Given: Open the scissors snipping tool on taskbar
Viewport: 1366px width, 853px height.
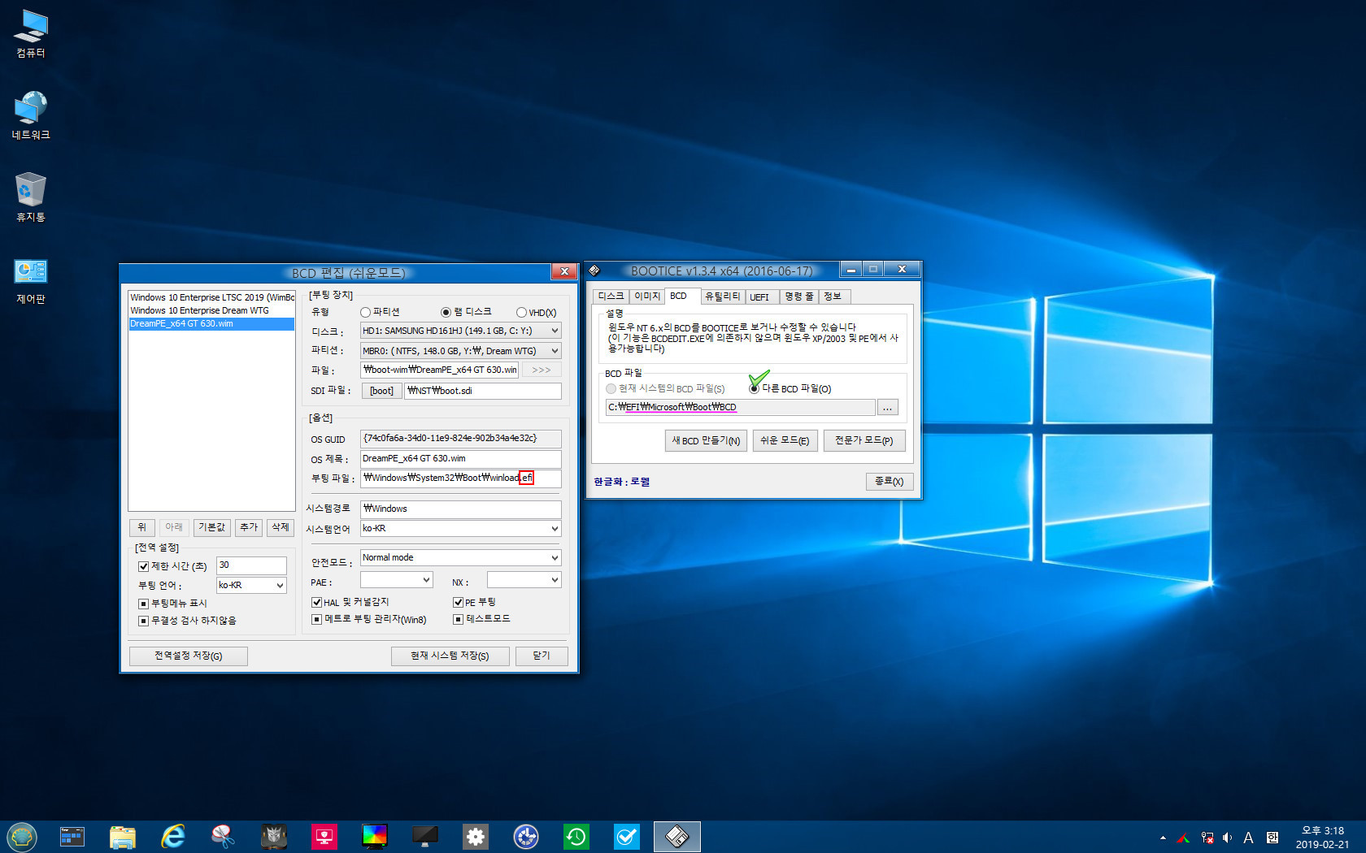Looking at the screenshot, I should pos(224,837).
